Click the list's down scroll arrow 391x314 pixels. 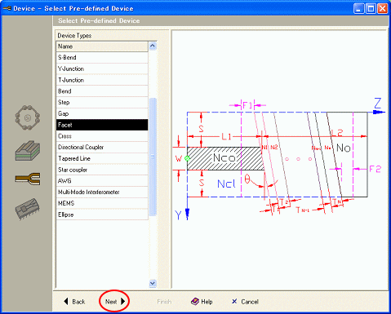tap(153, 283)
